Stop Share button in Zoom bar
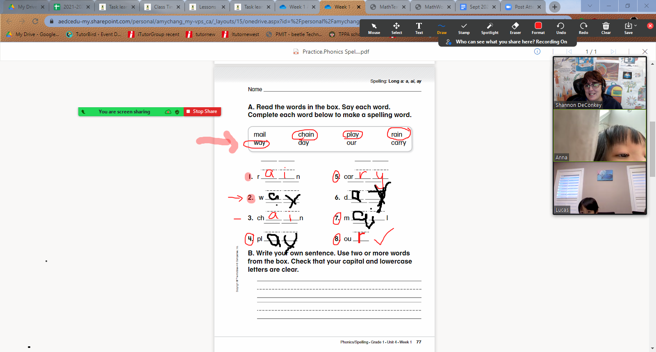The height and width of the screenshot is (352, 656). coord(202,111)
